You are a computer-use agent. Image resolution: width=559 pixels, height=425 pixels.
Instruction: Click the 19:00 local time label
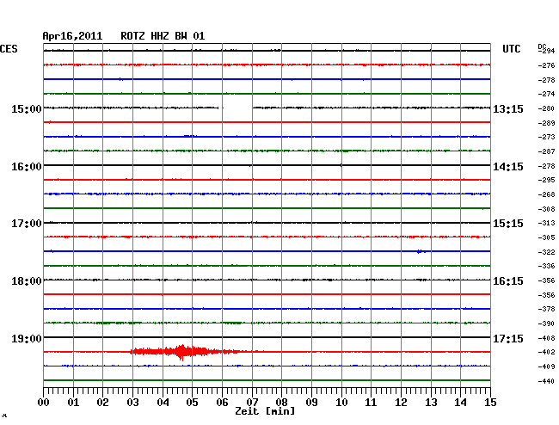(x=27, y=338)
